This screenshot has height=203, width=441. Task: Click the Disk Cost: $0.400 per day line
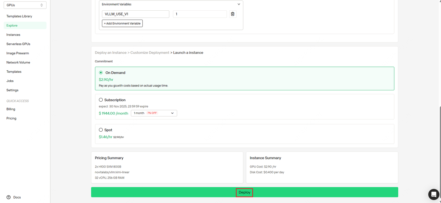(267, 172)
